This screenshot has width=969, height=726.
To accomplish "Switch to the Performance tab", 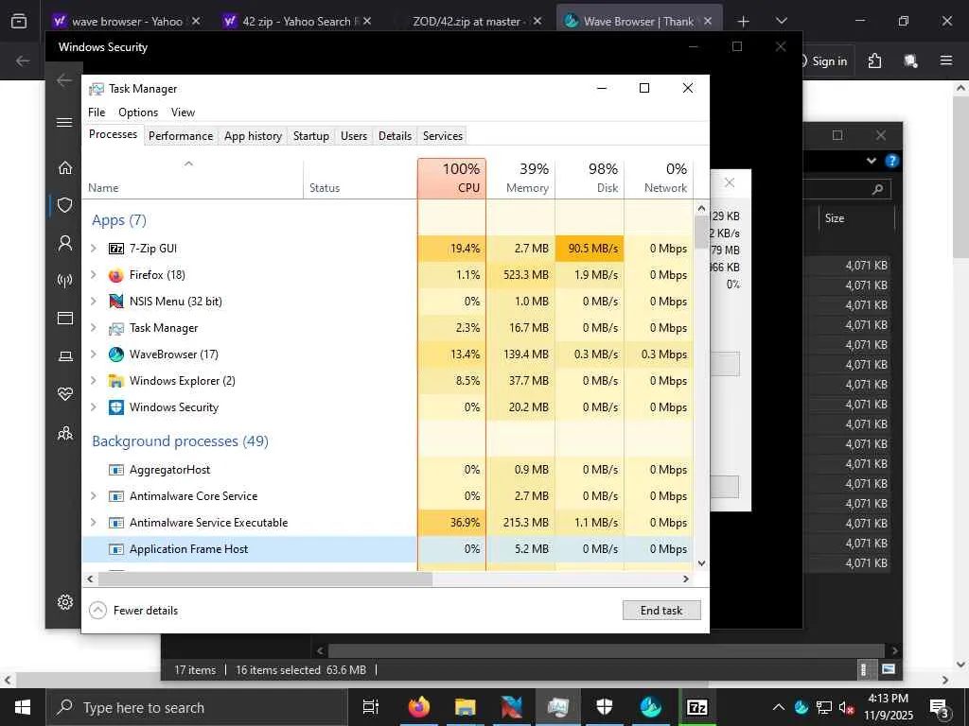I will pyautogui.click(x=181, y=136).
